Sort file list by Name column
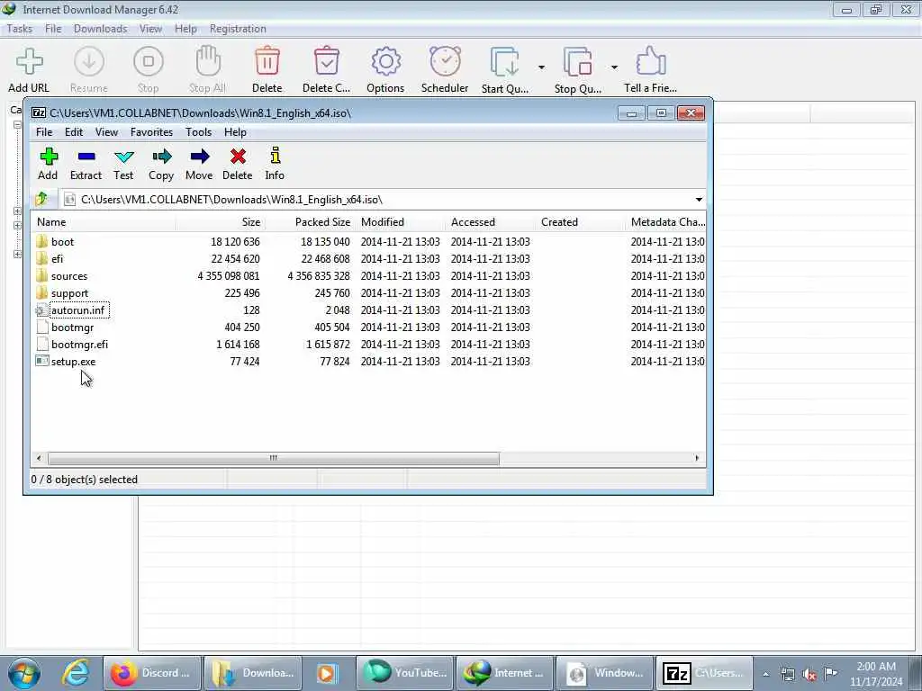 pyautogui.click(x=103, y=222)
